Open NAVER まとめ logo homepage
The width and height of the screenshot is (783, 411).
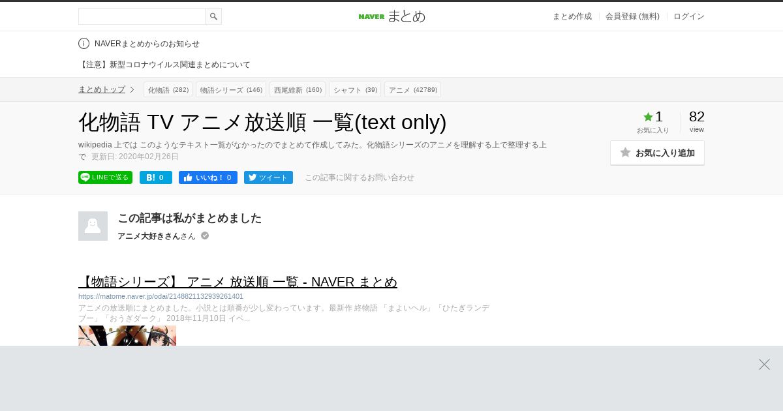[391, 16]
